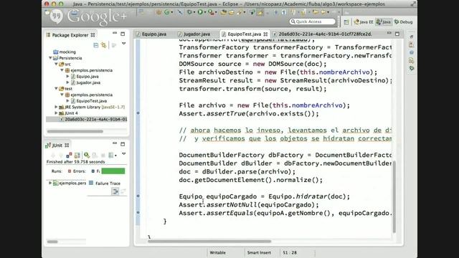Click the Writable status bar entry
This screenshot has width=459, height=258.
217,252
